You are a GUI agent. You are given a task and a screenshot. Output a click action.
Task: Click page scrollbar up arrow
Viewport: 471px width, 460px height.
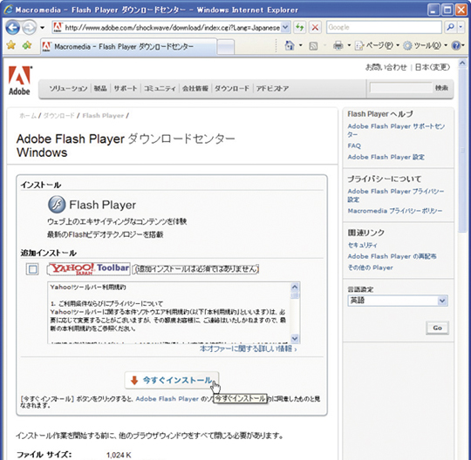[462, 64]
